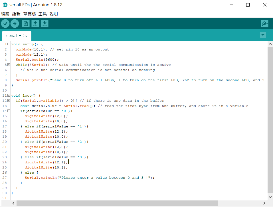Screen dimensions: 273x207
Task: Click the horizontal scrollbar right arrow
Action: coord(264,203)
